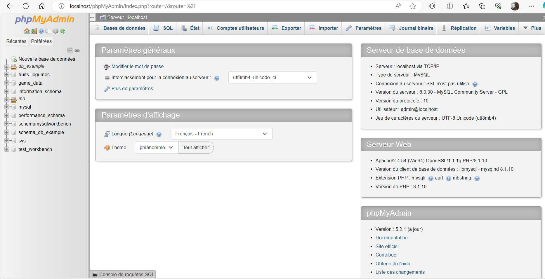This screenshot has height=279, width=545.
Task: Click help icon beside SSL n'est pas utilisé
Action: (x=475, y=84)
